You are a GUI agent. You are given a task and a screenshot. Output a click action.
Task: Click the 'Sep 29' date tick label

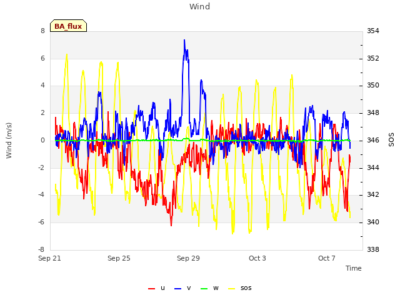[x=188, y=258]
